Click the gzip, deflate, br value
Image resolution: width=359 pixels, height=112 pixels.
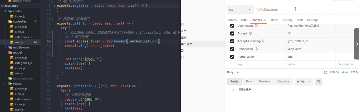click(x=298, y=41)
